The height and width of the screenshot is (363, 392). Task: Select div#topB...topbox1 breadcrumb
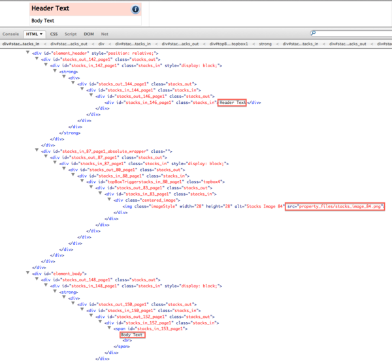[229, 44]
